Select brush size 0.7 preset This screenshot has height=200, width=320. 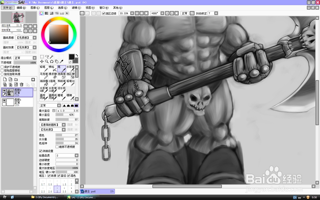pyautogui.click(x=43, y=182)
